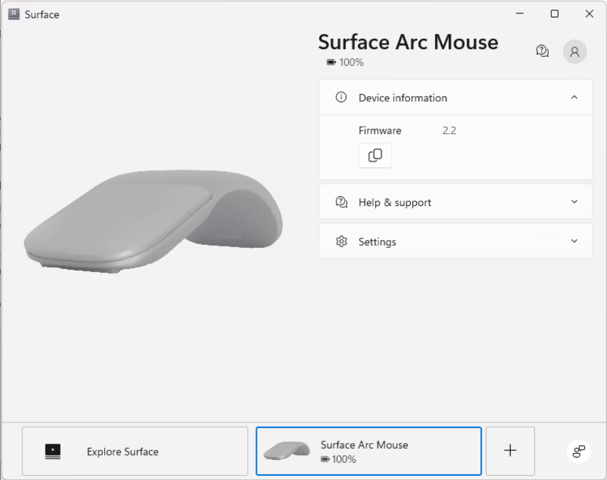Click the Firmware version label
Viewport: 607px width, 480px height.
pos(380,130)
